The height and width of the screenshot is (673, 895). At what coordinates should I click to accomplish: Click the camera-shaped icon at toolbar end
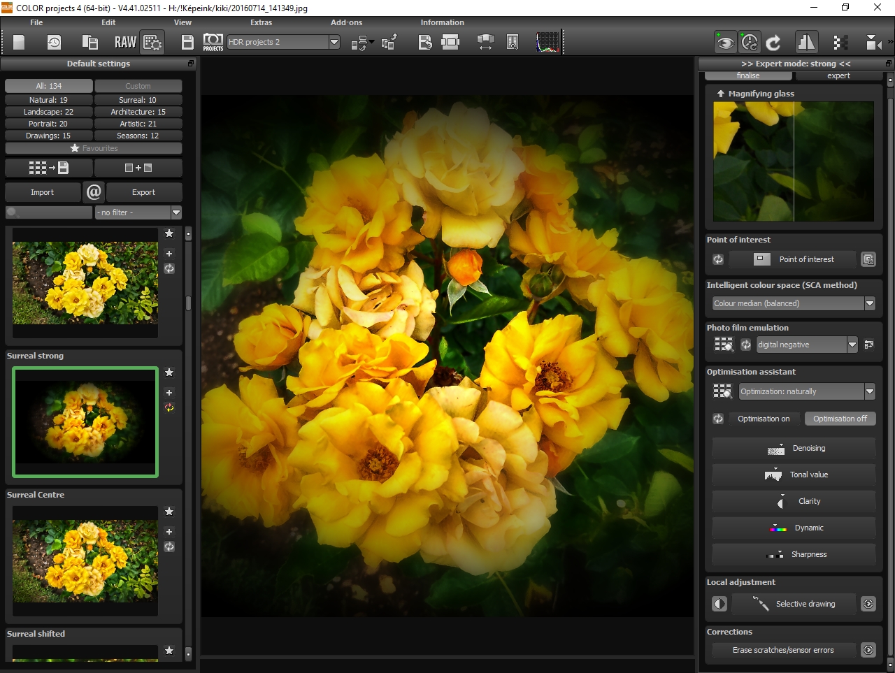[x=873, y=43]
